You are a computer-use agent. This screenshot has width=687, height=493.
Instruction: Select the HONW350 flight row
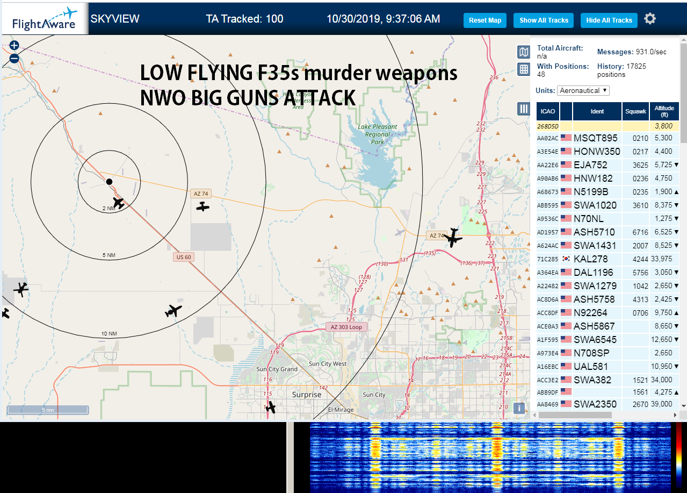tap(608, 152)
